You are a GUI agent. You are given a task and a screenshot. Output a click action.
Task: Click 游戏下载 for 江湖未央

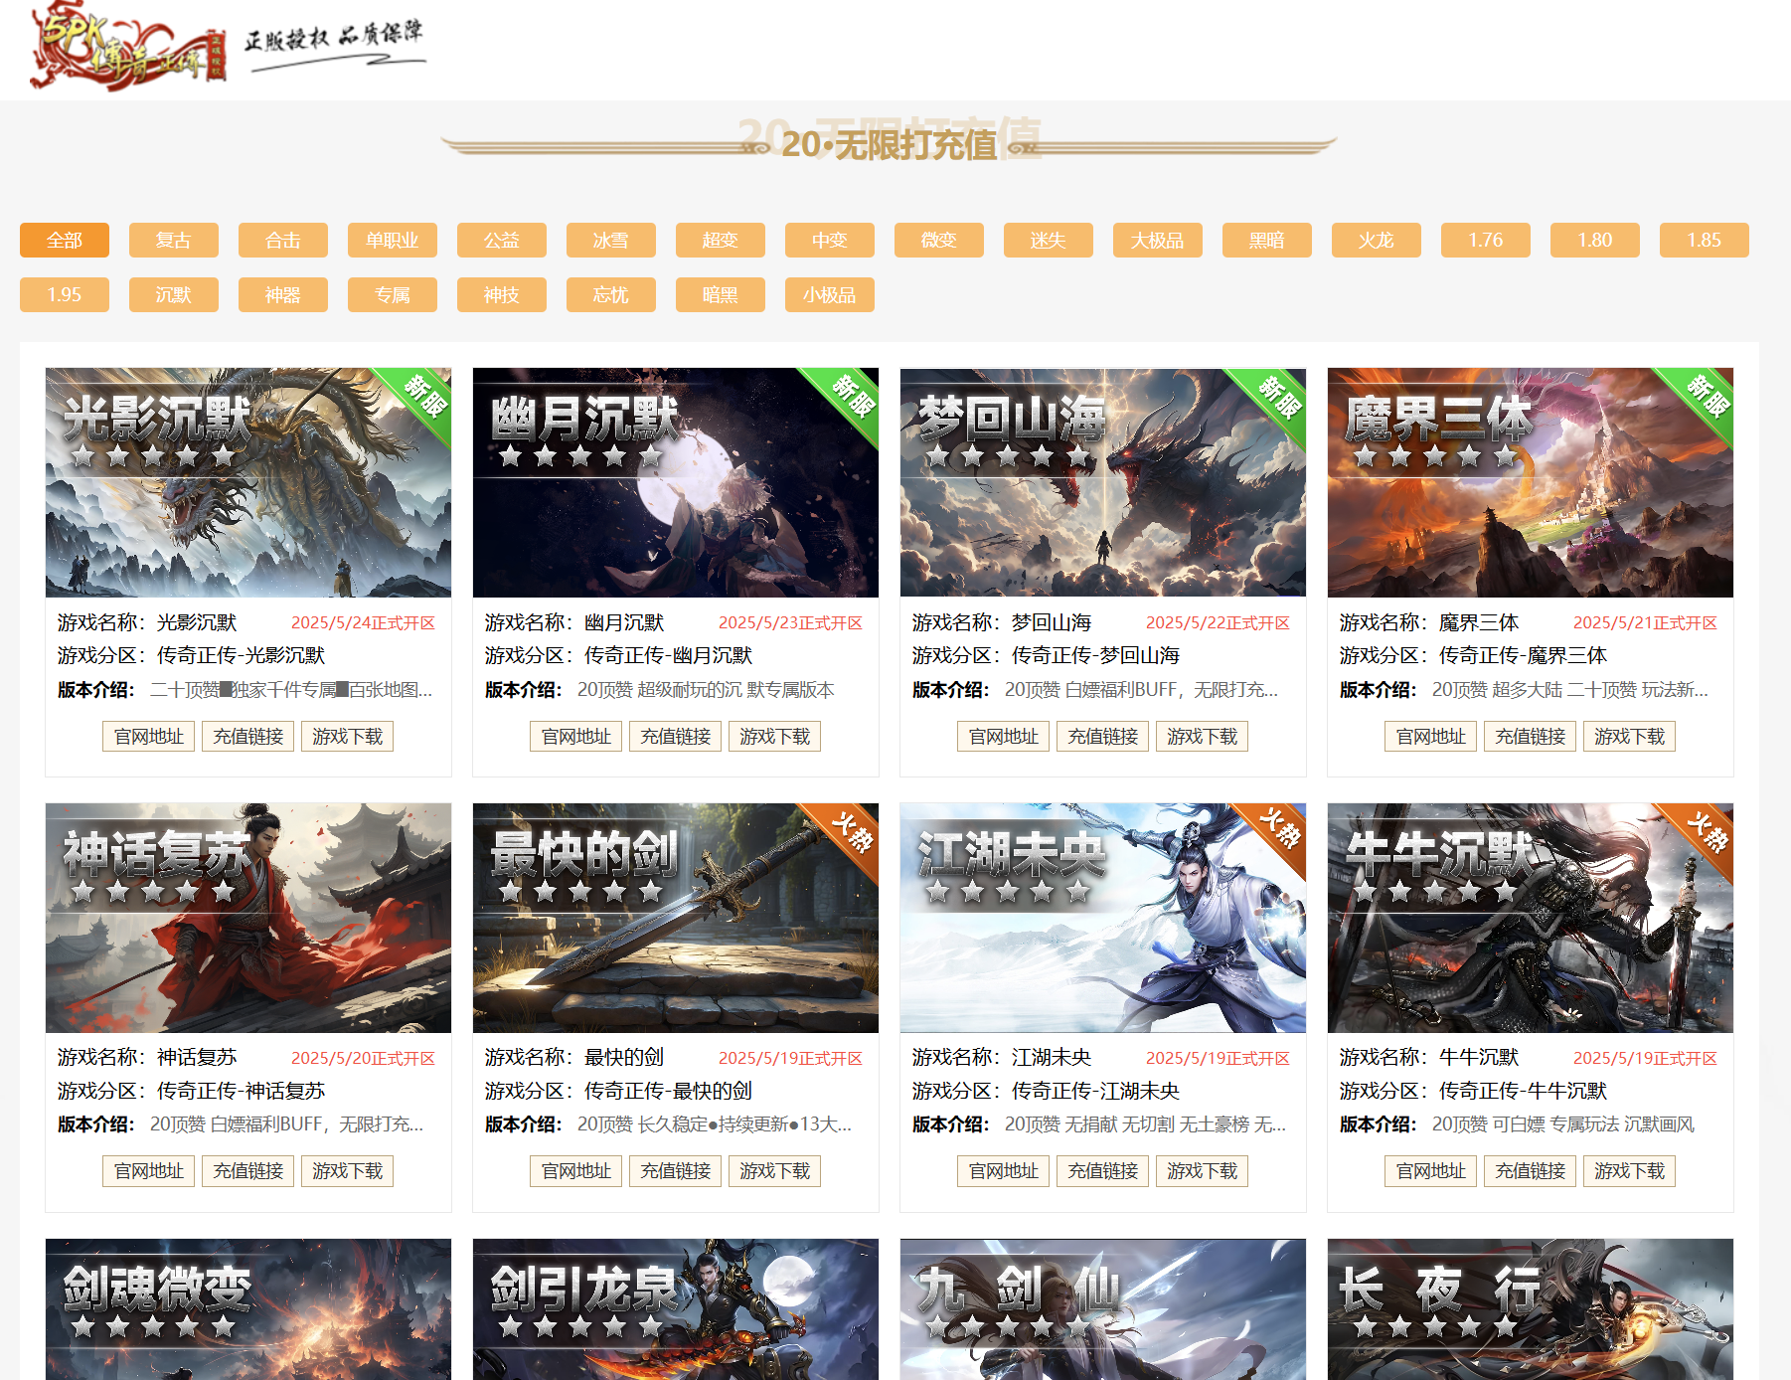point(1203,1171)
